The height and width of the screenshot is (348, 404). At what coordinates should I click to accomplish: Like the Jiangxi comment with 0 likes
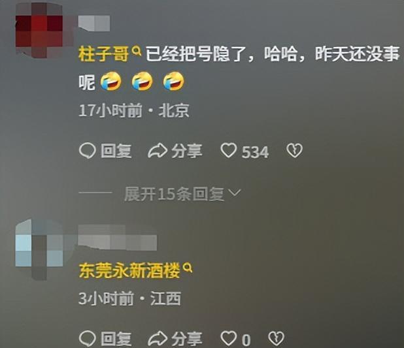(228, 338)
